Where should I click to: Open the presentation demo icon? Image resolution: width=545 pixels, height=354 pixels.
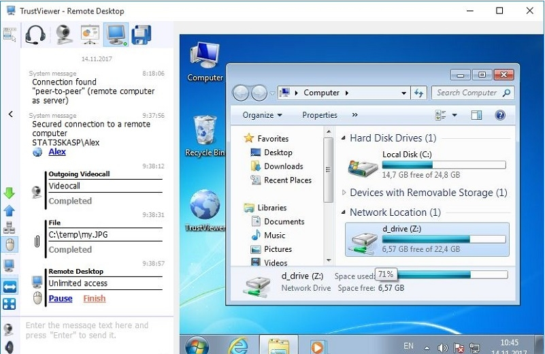[x=90, y=34]
